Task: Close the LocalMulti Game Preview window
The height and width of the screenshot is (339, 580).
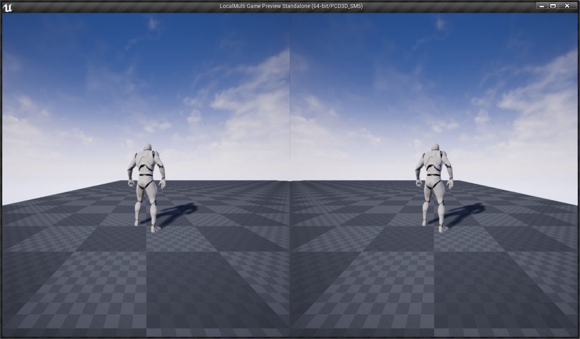Action: (567, 6)
